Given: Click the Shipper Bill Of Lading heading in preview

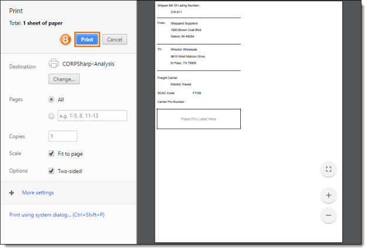Looking at the screenshot, I should (x=179, y=5).
